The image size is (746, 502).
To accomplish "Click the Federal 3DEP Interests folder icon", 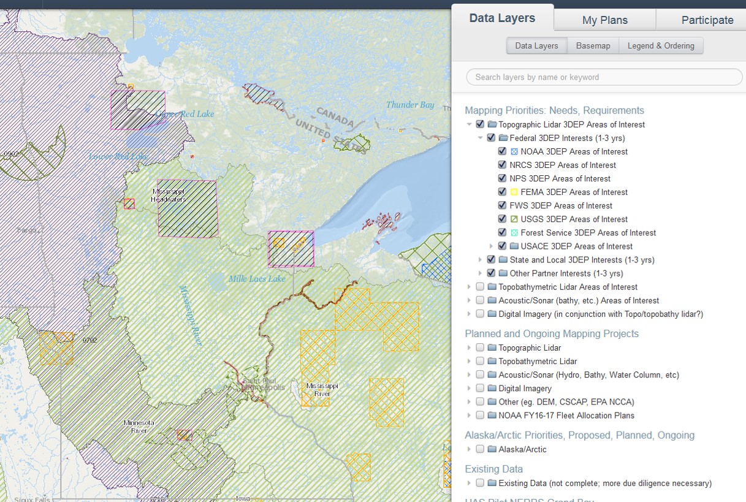I will click(x=503, y=138).
